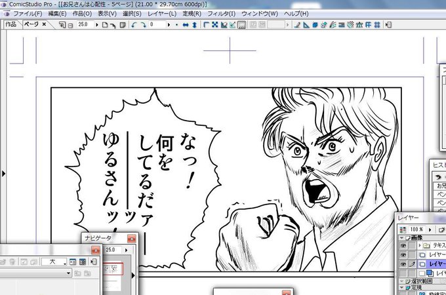Image resolution: width=446 pixels, height=295 pixels.
Task: Click the zoom percentage field showing 25.0
Action: pyautogui.click(x=84, y=25)
